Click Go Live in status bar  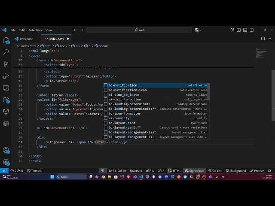coord(215,171)
